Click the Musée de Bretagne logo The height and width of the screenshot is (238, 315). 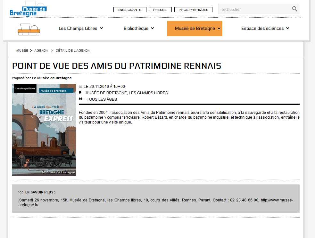tap(28, 11)
